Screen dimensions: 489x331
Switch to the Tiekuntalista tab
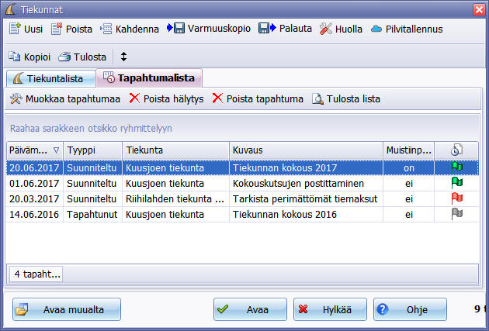[51, 78]
